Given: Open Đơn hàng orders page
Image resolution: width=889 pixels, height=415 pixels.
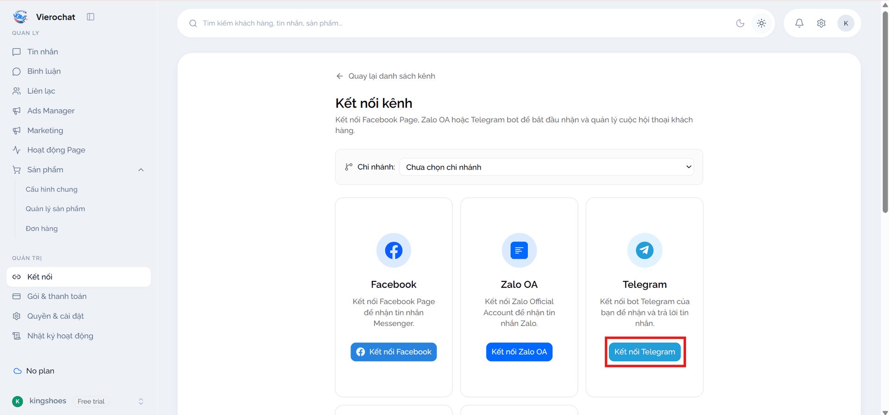Looking at the screenshot, I should 42,229.
